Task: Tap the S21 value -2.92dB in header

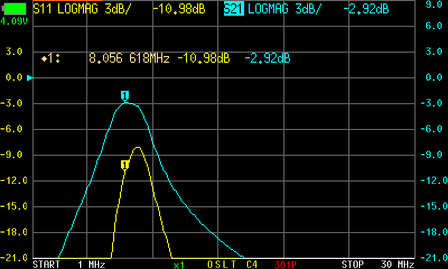Action: pyautogui.click(x=366, y=9)
